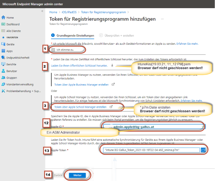Image resolution: width=215 pixels, height=181 pixels.
Task: Select the Endpunktsicherheit shield icon
Action: click(3, 58)
